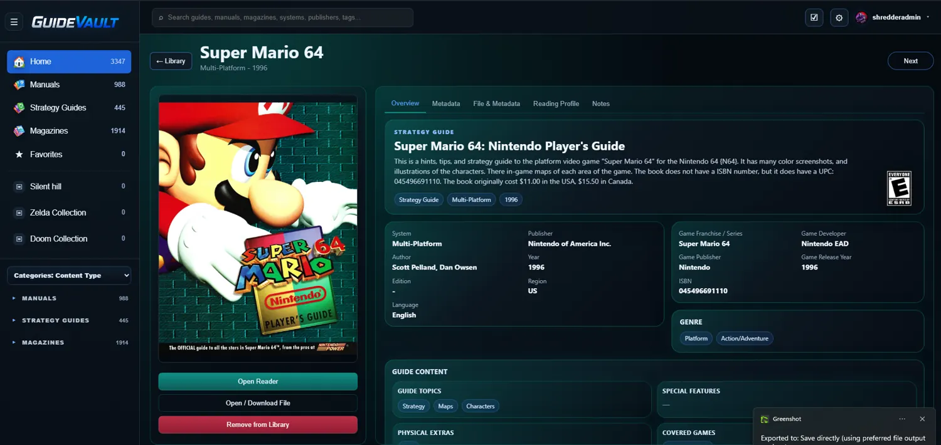The height and width of the screenshot is (445, 941).
Task: Open the Doom Collection
Action: click(69, 239)
